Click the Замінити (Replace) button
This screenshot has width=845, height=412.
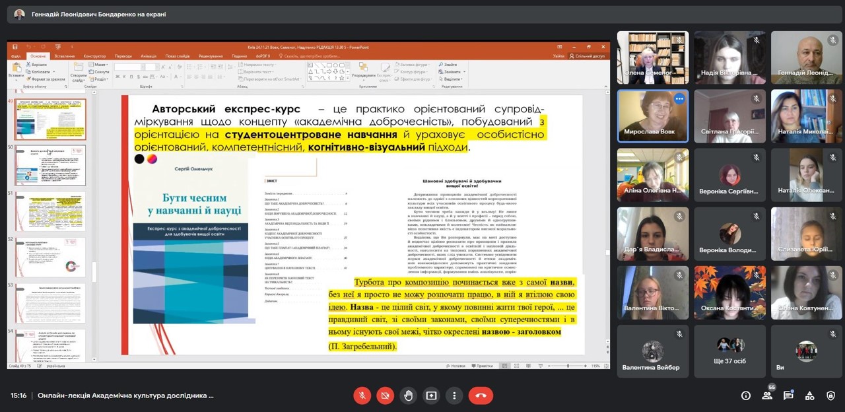tap(450, 71)
